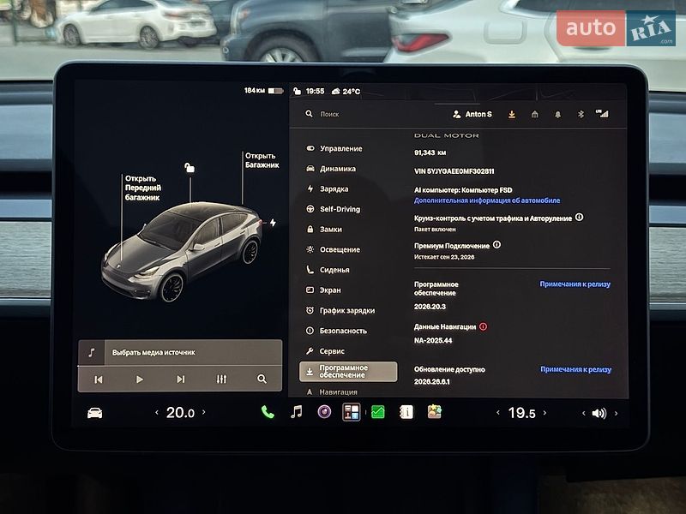The height and width of the screenshot is (514, 686).
Task: Open Сиденья (Seats) settings
Action: pyautogui.click(x=328, y=270)
